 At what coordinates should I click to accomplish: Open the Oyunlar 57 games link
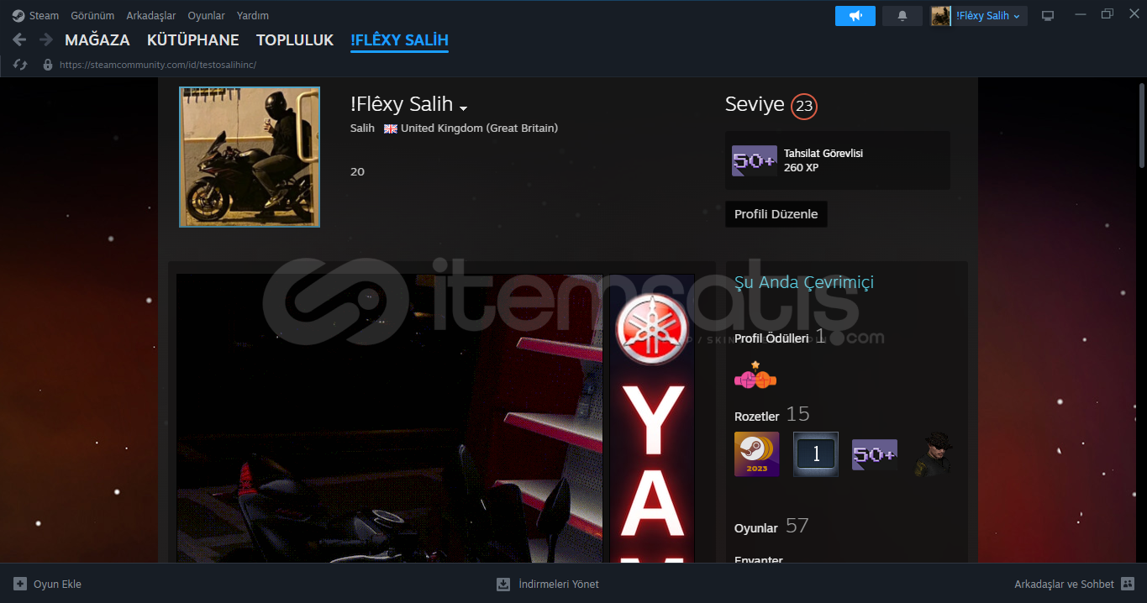[x=771, y=527]
